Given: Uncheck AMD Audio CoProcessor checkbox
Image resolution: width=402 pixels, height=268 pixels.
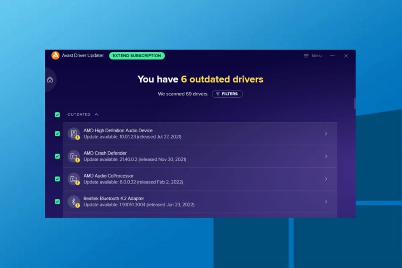Looking at the screenshot, I should point(58,179).
